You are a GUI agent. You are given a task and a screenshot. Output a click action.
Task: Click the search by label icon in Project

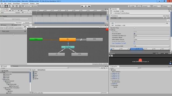[x=104, y=68]
